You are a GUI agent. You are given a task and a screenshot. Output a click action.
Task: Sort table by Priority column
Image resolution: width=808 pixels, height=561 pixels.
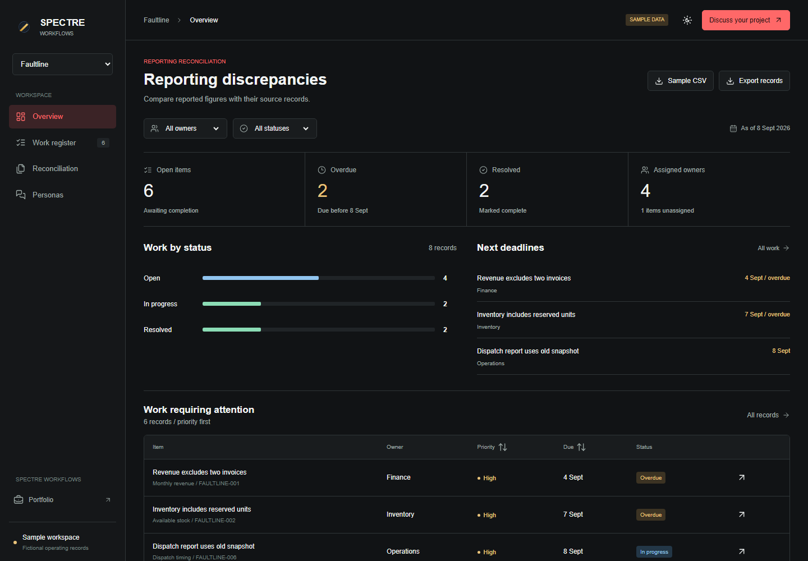click(492, 447)
